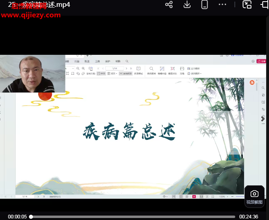The height and width of the screenshot is (220, 269).
Task: Toggle 双页 two-page view
Action: pos(113,74)
